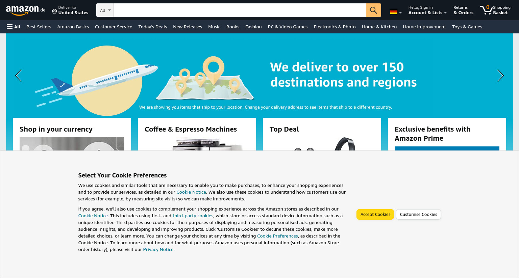The image size is (519, 278).
Task: Open Toys & Games category
Action: coord(467,27)
